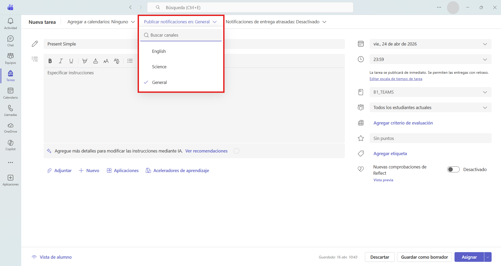Open Llamadas phone icon
501x266 pixels.
pyautogui.click(x=10, y=111)
